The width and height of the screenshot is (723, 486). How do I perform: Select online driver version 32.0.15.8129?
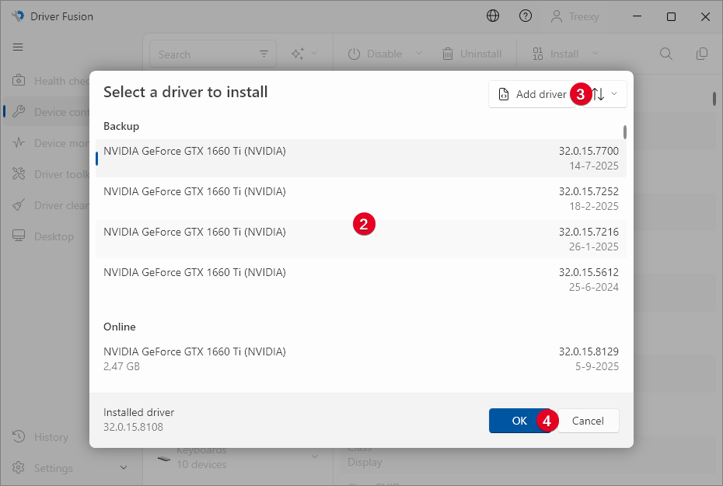[x=361, y=358]
